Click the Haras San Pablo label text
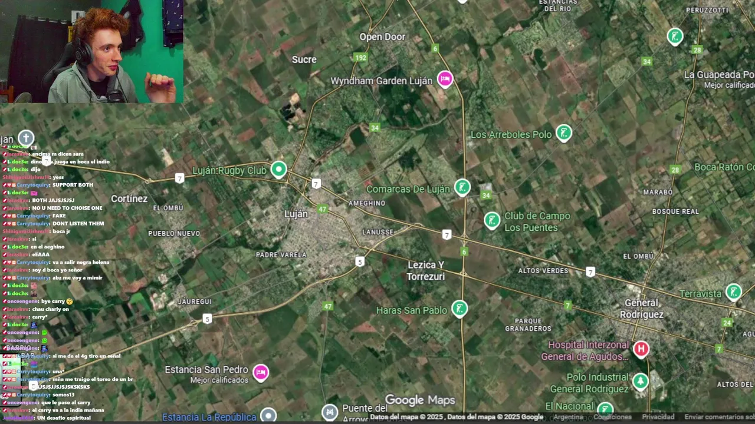This screenshot has width=755, height=424. [412, 310]
